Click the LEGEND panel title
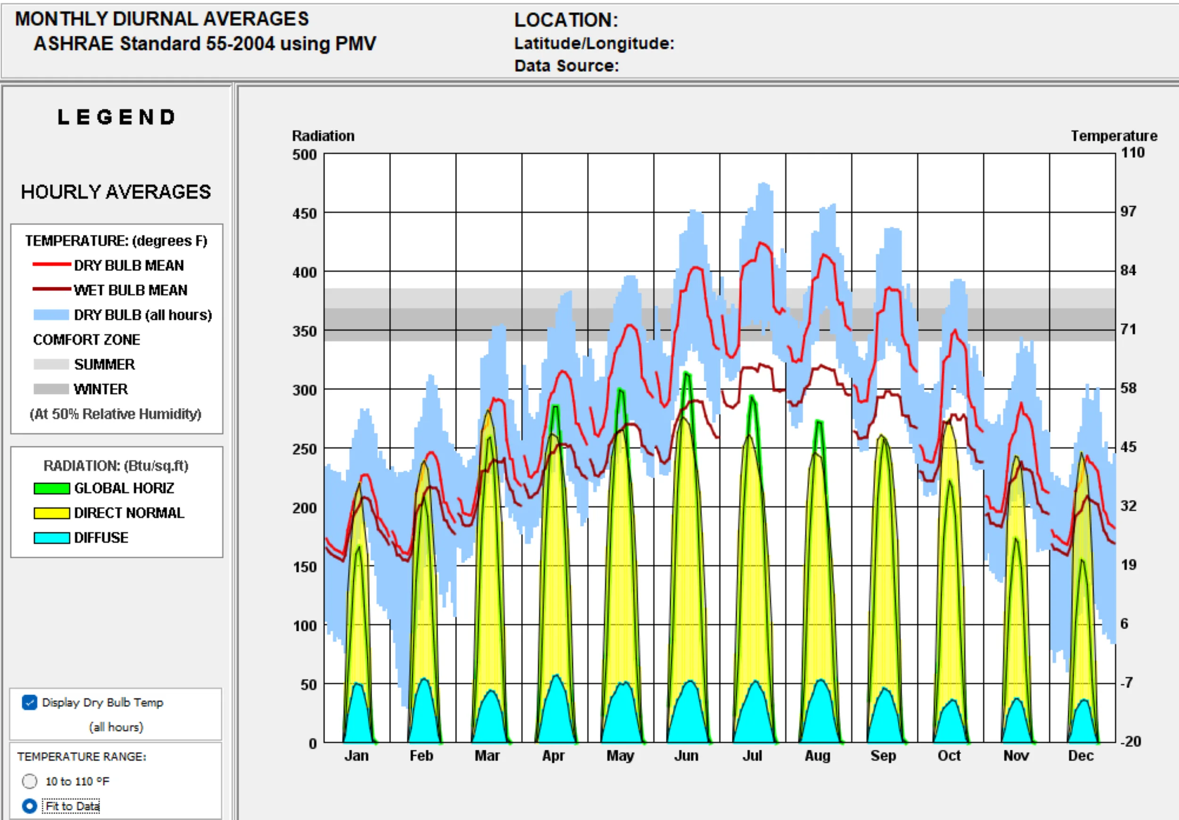The width and height of the screenshot is (1179, 820). point(116,117)
